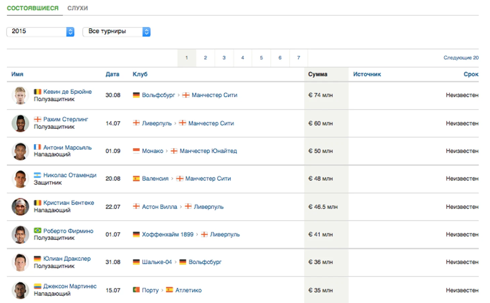Open Ливерпуль club in Фирмино row
Screen dimensions: 490x303
tap(225, 235)
